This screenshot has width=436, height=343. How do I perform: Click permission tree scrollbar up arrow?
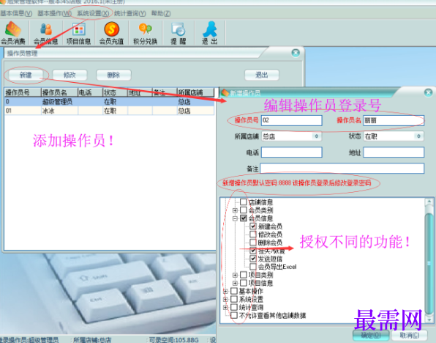click(429, 202)
